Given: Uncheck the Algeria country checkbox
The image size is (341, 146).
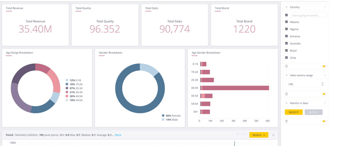Looking at the screenshot, I should tap(286, 29).
